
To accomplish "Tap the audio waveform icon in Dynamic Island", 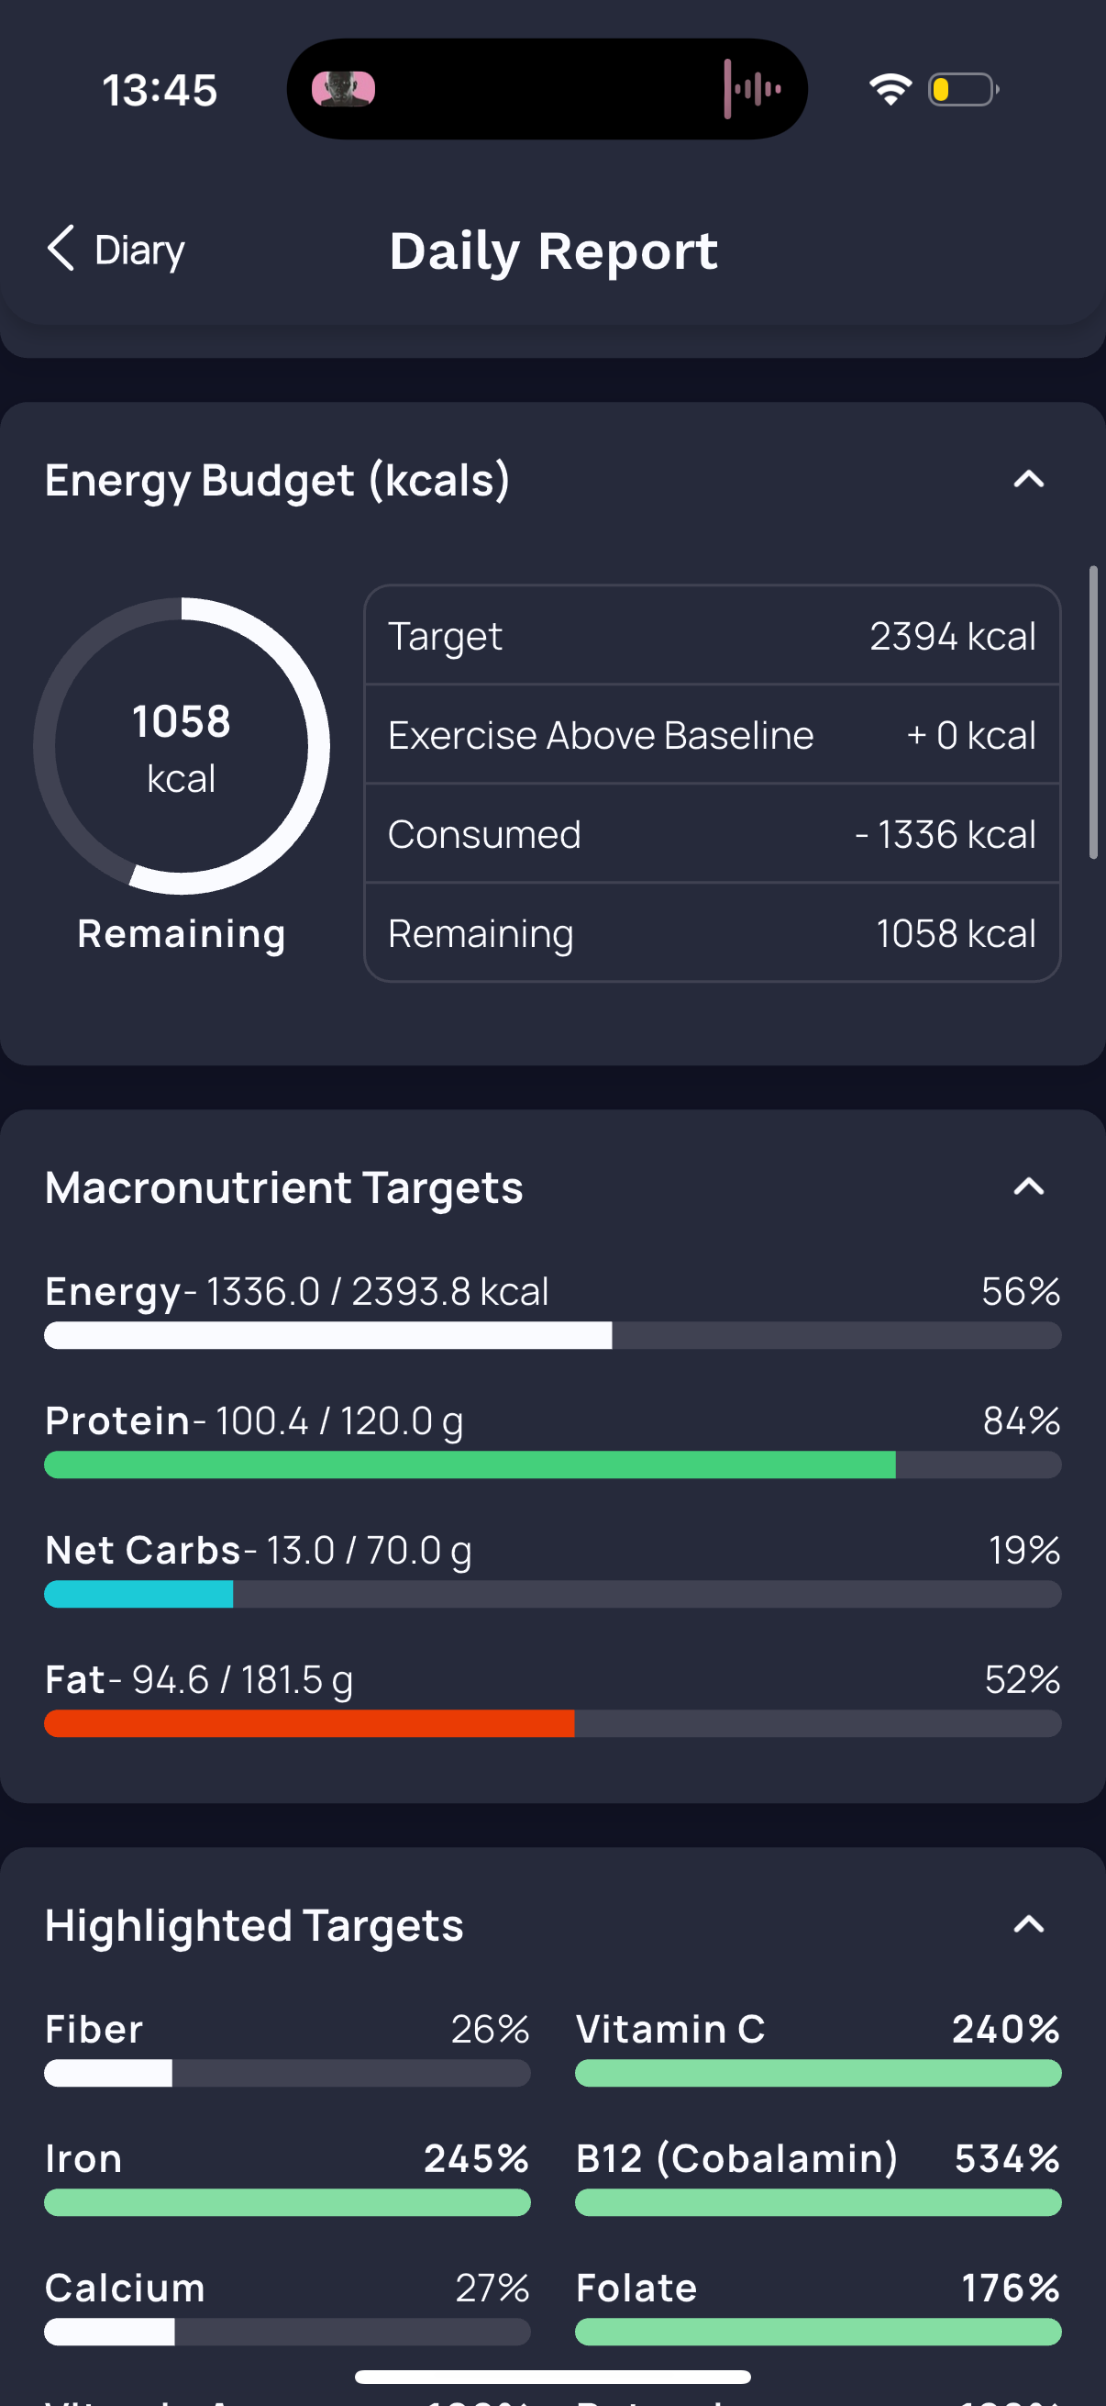I will click(x=751, y=89).
